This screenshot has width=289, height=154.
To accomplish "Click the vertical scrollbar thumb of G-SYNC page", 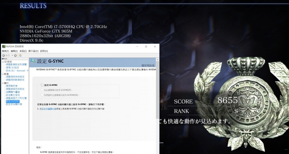I will click(157, 90).
